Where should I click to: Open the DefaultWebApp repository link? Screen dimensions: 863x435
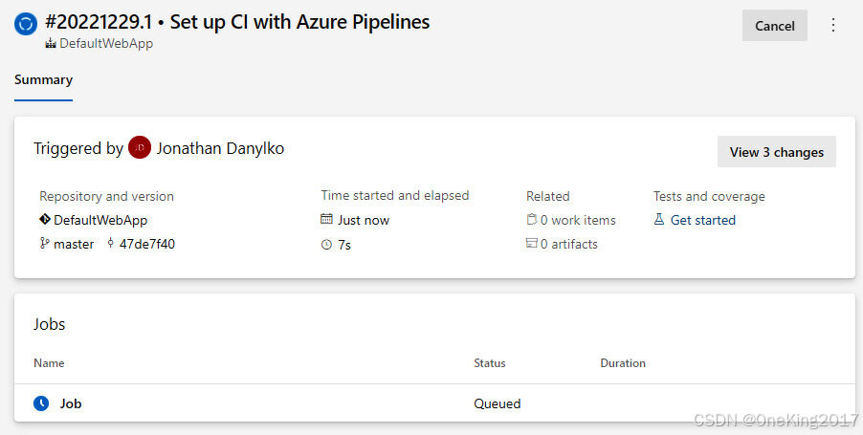[x=100, y=220]
